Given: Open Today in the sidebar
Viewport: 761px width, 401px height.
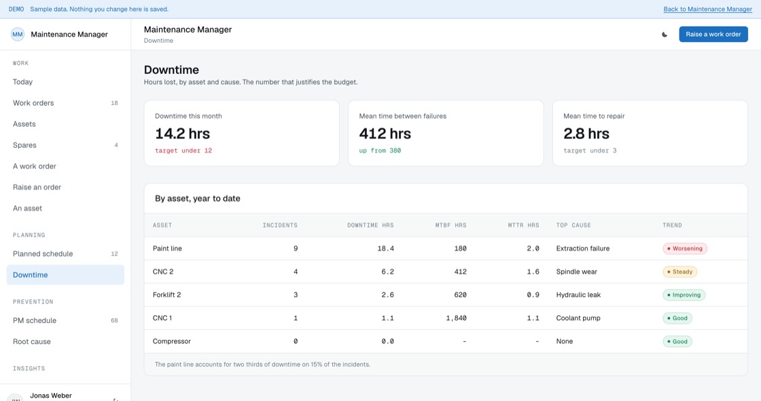Looking at the screenshot, I should tap(65, 82).
